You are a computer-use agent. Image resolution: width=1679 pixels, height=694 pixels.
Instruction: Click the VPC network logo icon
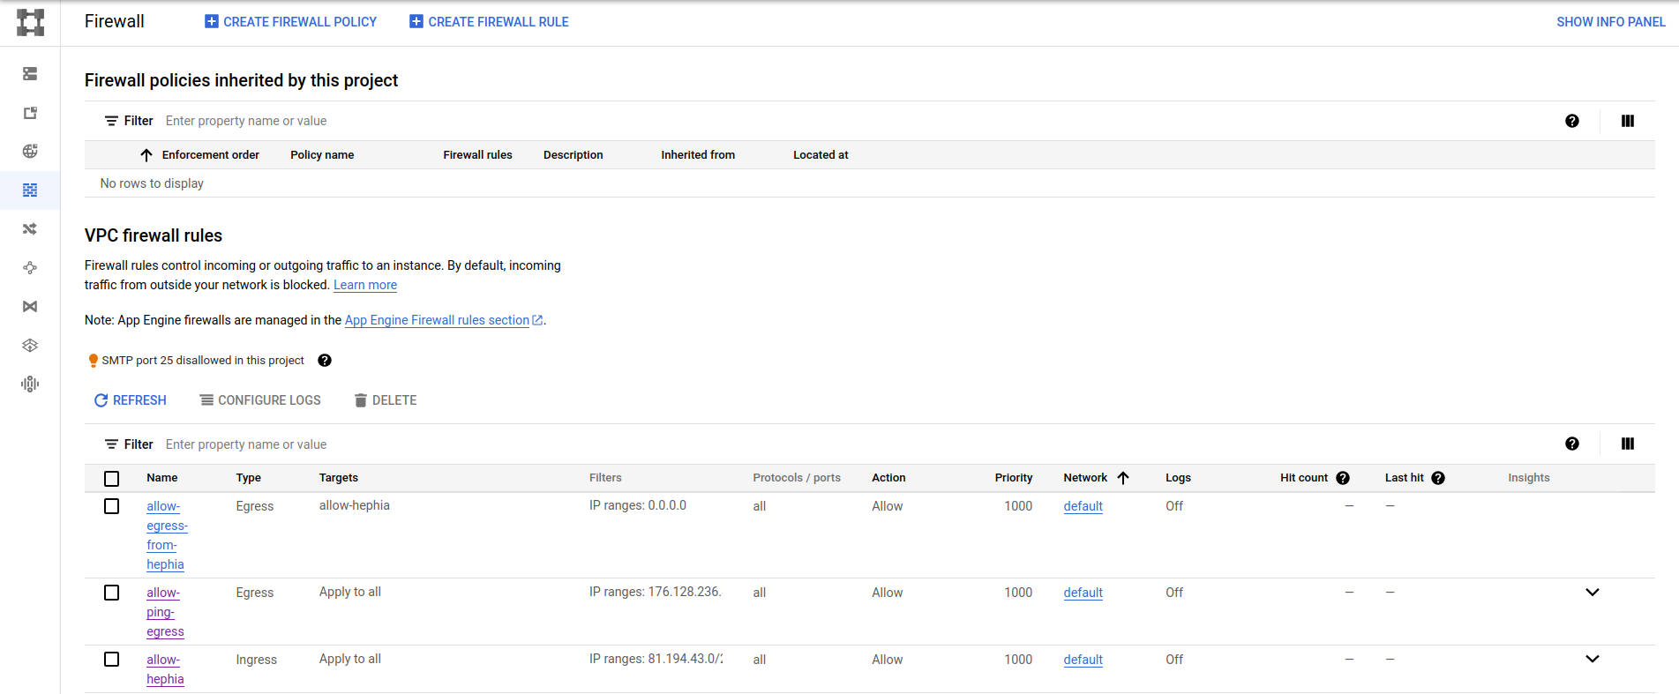[30, 22]
